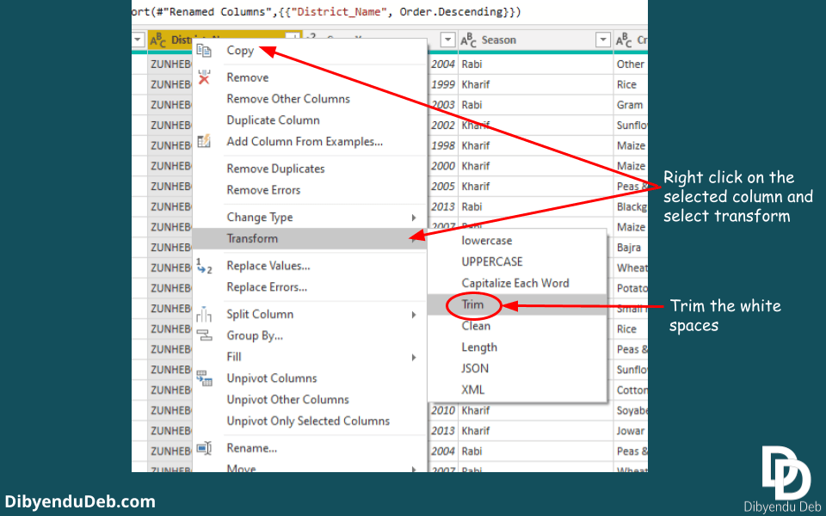Choose Copy from the context menu
Viewport: 826px width, 516px height.
click(x=240, y=51)
